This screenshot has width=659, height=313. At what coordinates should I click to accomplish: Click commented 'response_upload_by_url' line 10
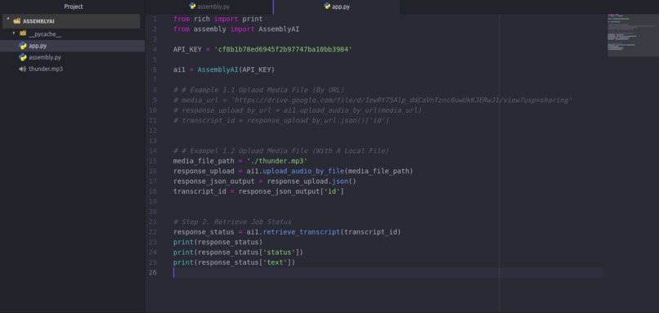[x=298, y=110]
